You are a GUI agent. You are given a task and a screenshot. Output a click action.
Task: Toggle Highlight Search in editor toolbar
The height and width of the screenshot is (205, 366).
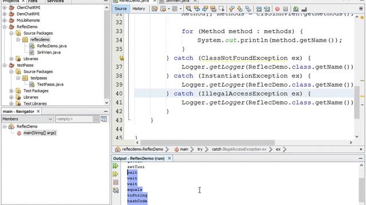point(213,9)
